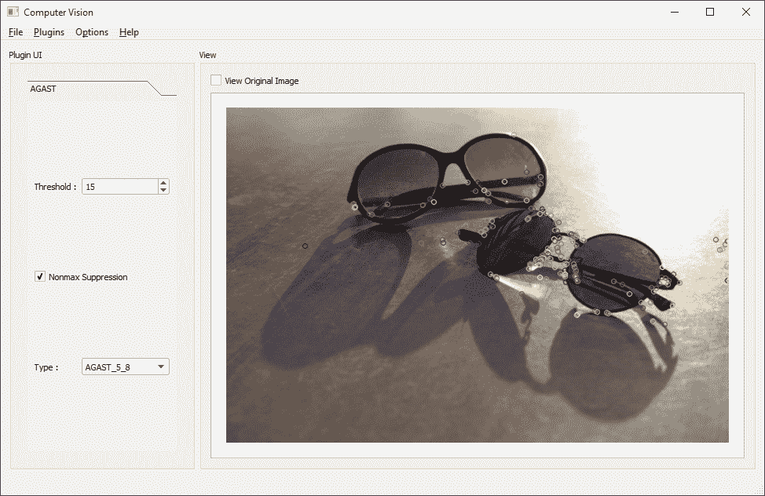Open the File menu
Viewport: 765px width, 496px height.
[16, 32]
